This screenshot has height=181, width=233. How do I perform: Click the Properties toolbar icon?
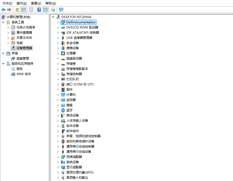point(31,10)
